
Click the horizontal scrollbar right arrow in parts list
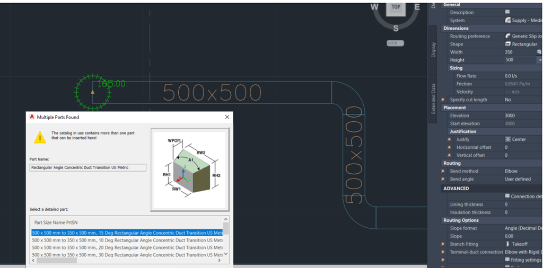click(x=220, y=260)
